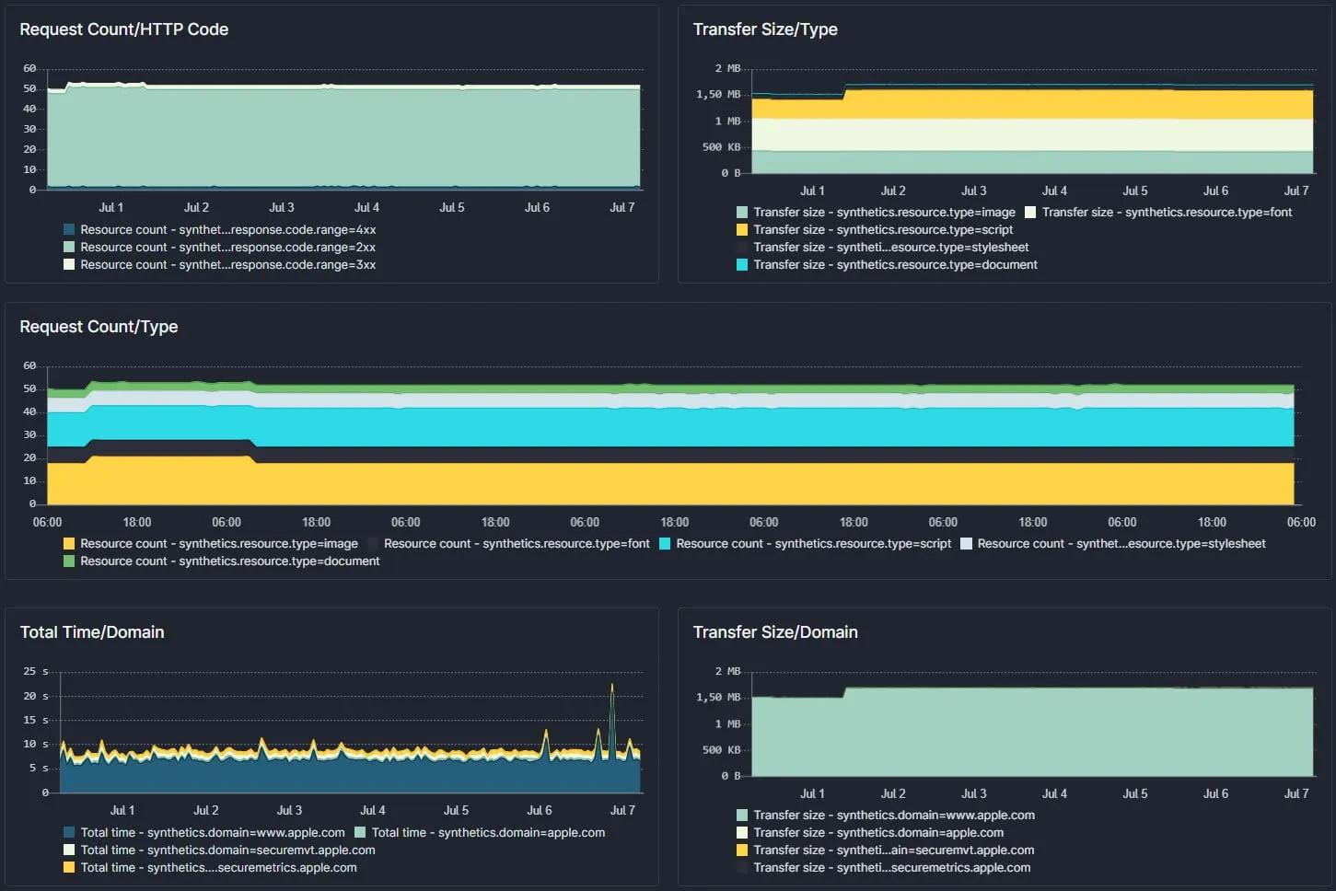Image resolution: width=1336 pixels, height=891 pixels.
Task: Click the yellow script band in Transfer Size/Type chart
Action: (x=1031, y=104)
